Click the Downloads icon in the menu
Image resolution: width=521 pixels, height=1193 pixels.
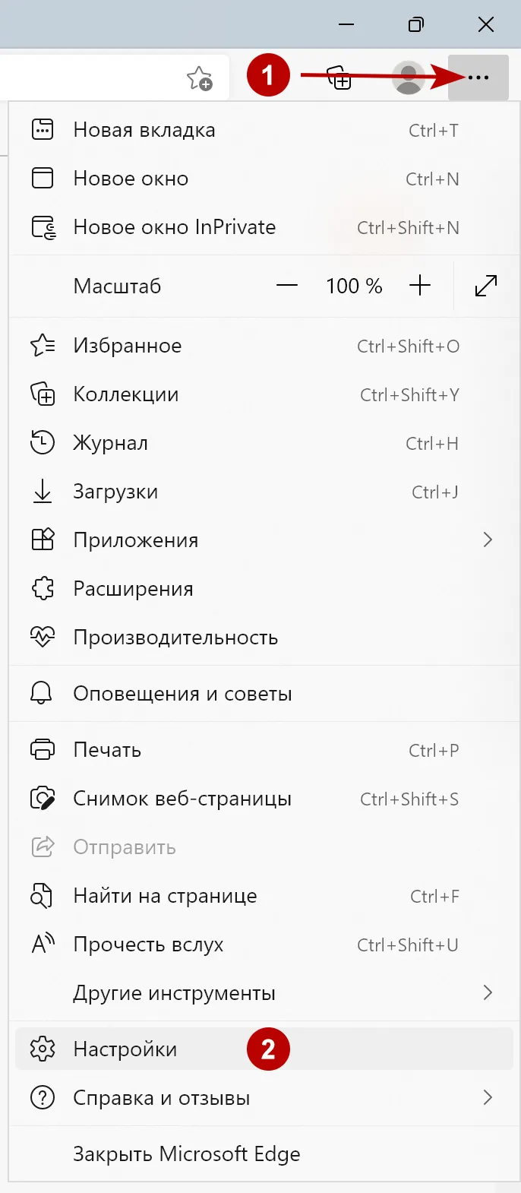(x=43, y=492)
